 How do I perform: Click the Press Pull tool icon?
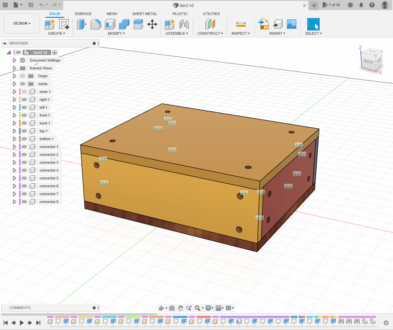[81, 24]
